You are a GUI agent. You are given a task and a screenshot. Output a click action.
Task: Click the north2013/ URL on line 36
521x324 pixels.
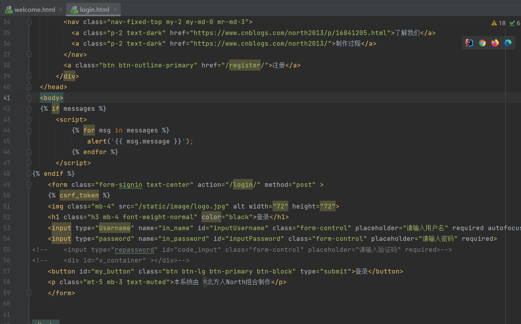tap(261, 43)
